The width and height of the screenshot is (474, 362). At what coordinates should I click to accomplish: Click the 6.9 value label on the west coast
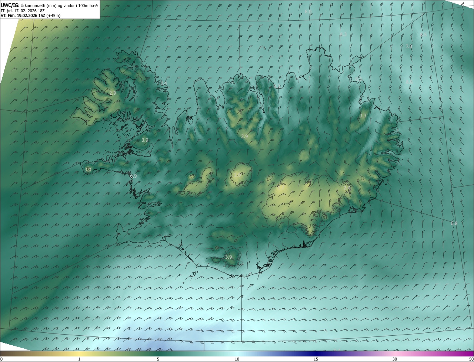click(133, 176)
